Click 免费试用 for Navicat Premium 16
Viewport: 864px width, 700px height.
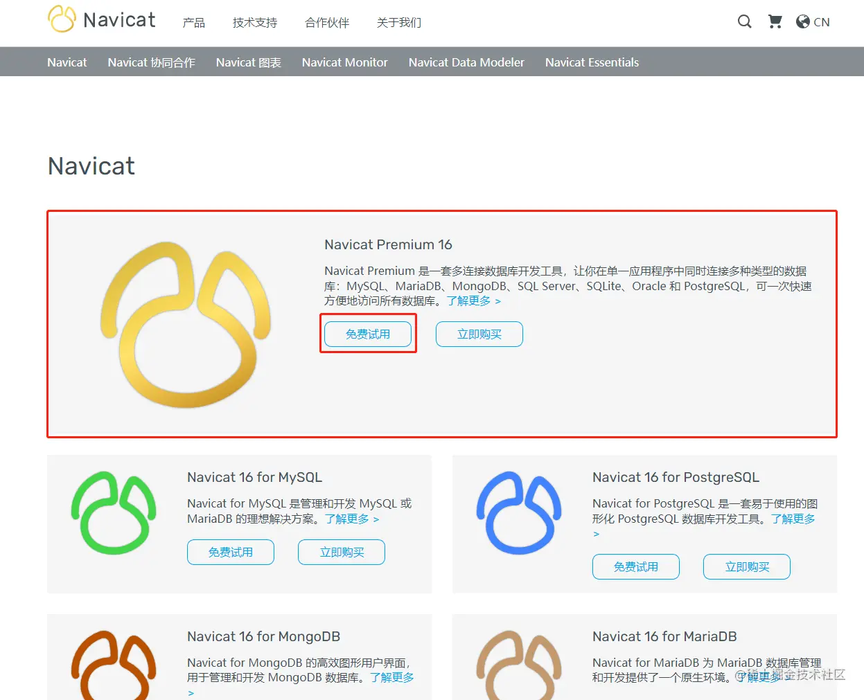coord(368,334)
